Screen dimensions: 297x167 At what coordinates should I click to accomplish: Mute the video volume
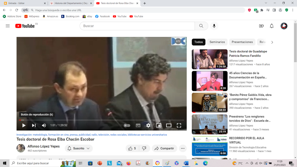pyautogui.click(x=44, y=125)
